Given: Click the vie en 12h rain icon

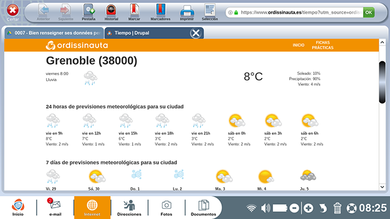Looking at the screenshot, I should pos(89,121).
